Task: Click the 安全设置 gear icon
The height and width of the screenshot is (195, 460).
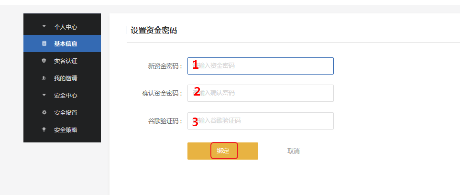Action: (44, 112)
